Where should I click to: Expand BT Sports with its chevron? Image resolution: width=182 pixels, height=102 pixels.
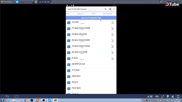(113, 59)
